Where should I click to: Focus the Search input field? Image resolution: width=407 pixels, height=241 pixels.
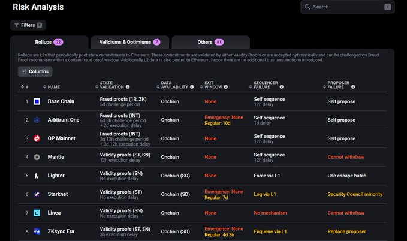click(x=348, y=7)
